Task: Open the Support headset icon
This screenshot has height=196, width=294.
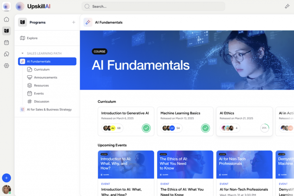Action: (6, 54)
